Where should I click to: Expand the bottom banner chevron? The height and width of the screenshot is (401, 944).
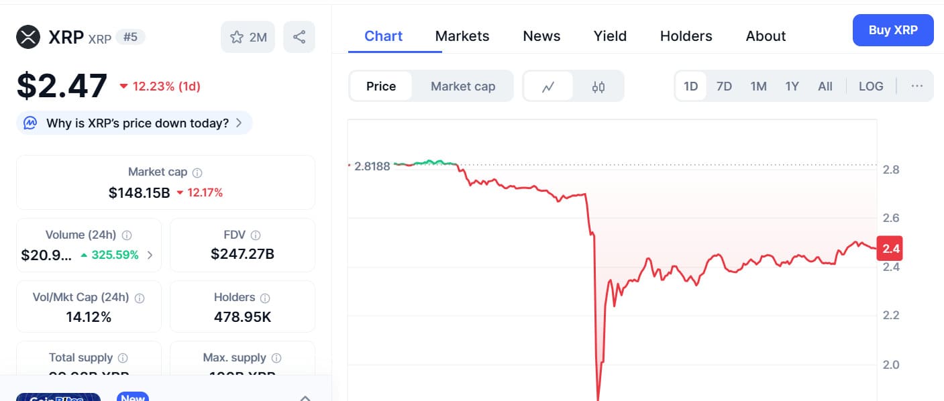[x=305, y=397]
